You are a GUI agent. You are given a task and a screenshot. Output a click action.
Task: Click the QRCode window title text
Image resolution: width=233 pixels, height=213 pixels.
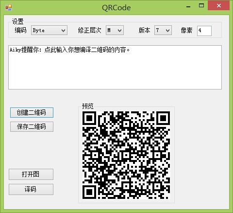(x=116, y=8)
